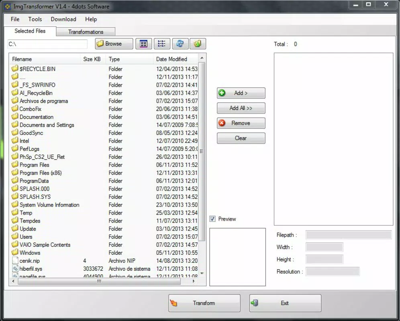Select the SPLASH.000 row

click(x=104, y=189)
